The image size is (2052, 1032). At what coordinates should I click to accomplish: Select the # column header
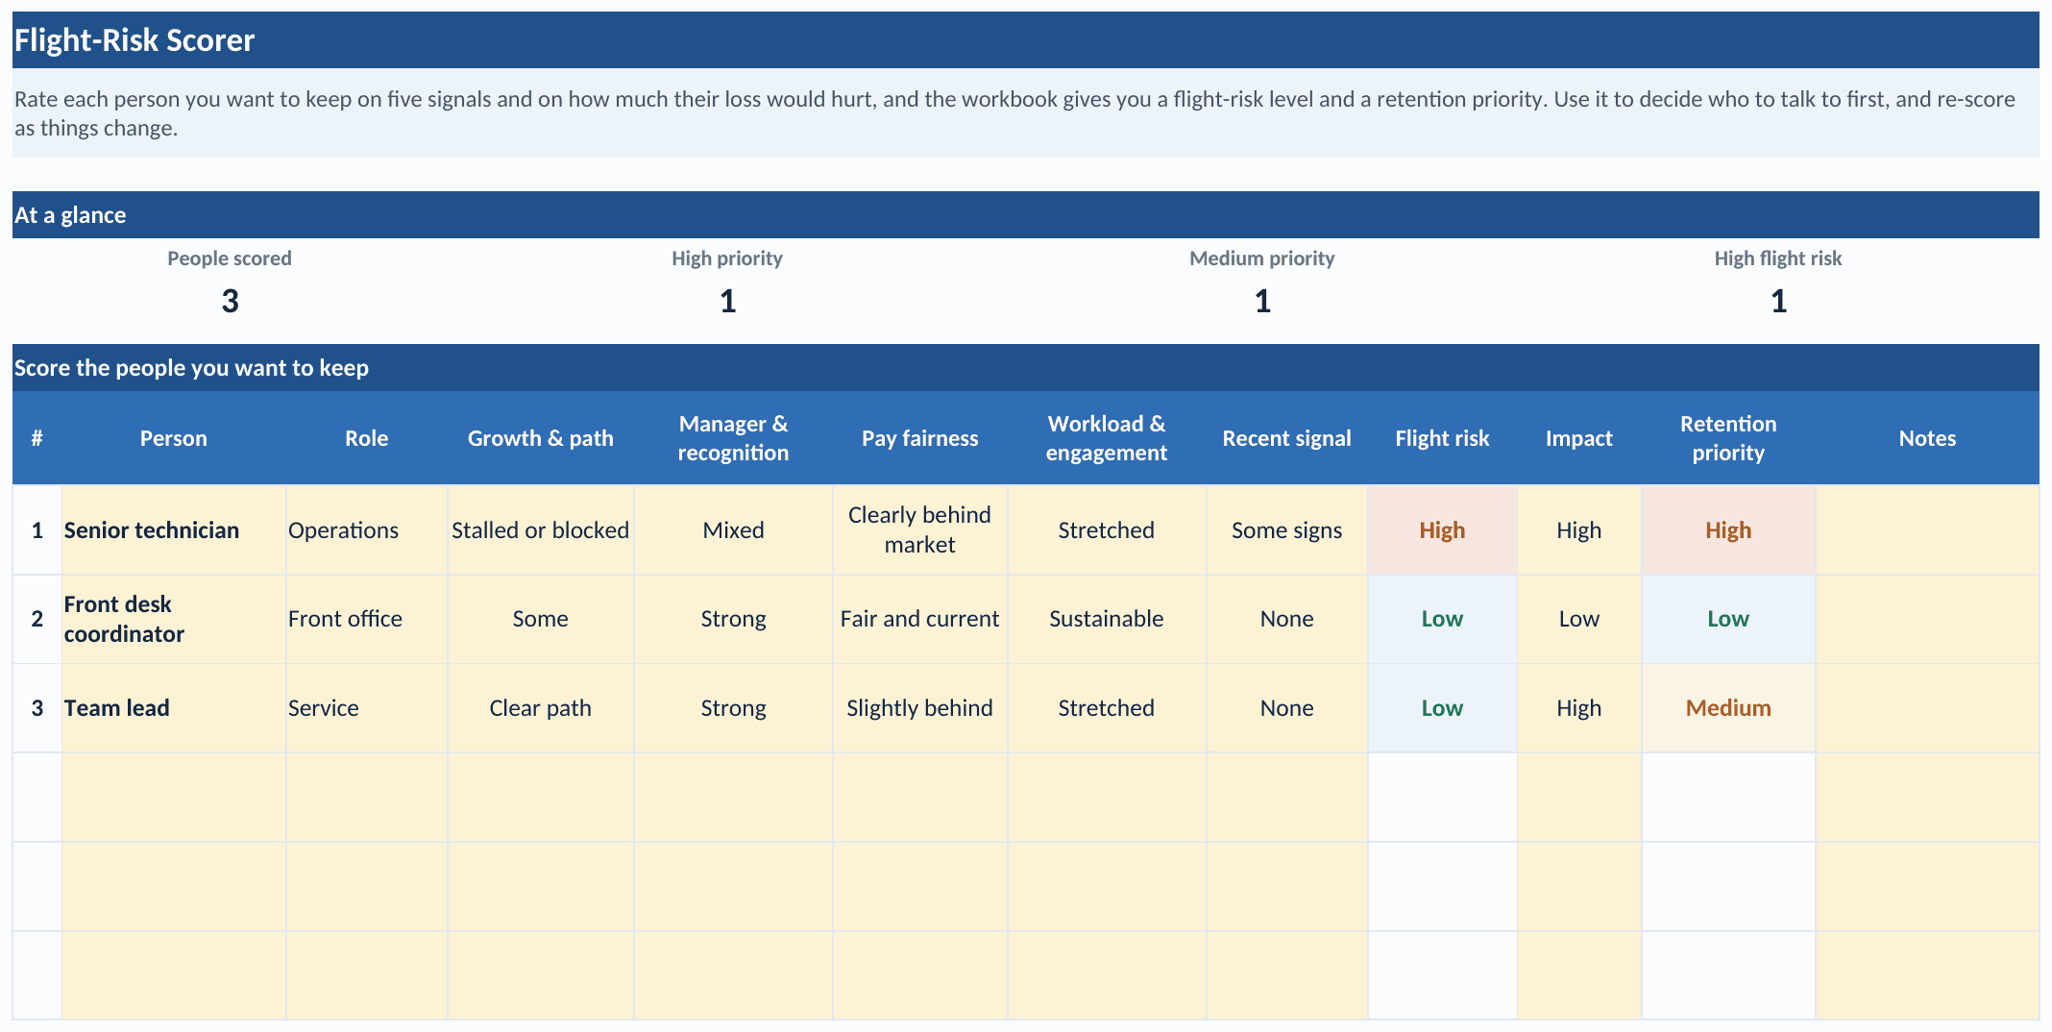click(x=37, y=438)
